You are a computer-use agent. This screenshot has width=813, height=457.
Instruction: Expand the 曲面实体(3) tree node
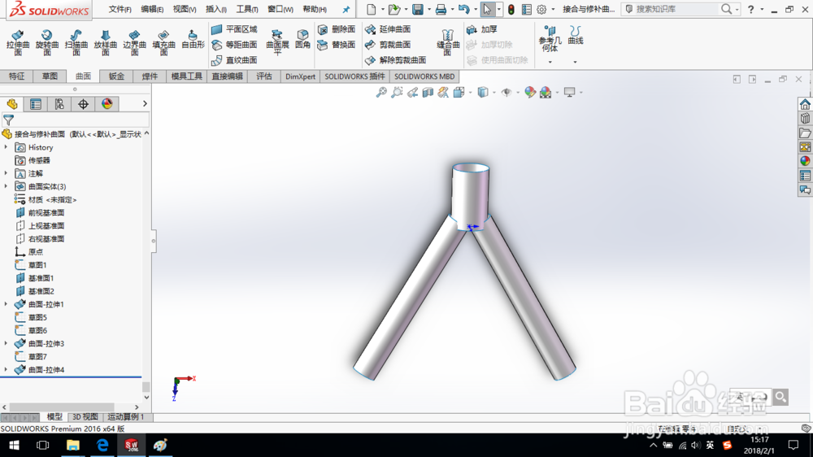pos(7,186)
